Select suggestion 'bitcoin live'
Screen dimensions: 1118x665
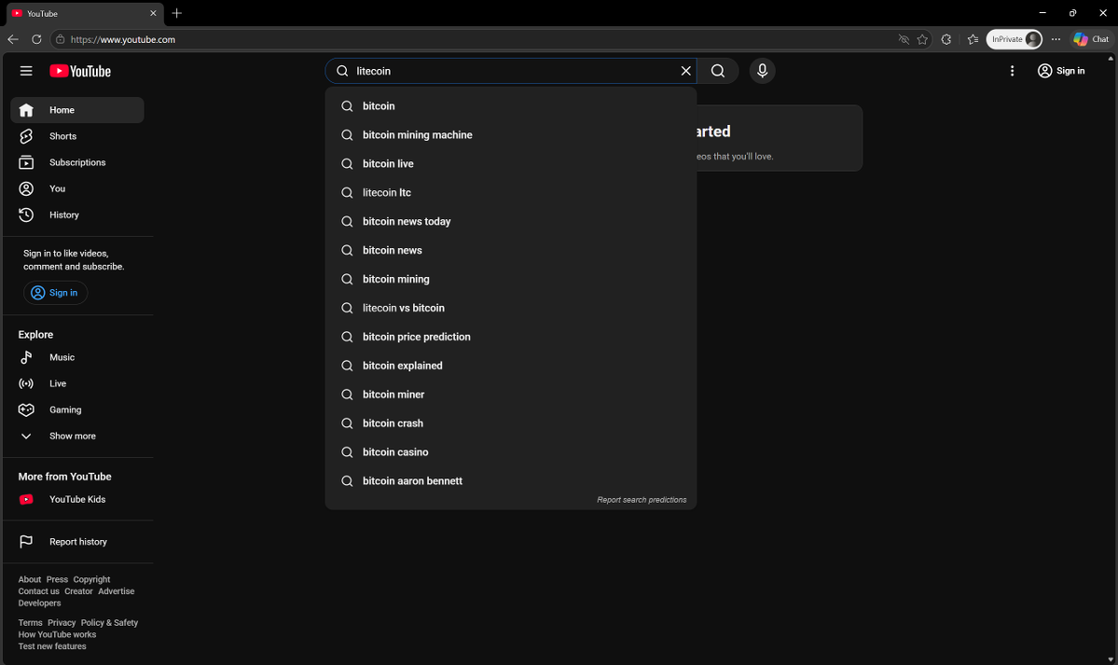point(511,163)
